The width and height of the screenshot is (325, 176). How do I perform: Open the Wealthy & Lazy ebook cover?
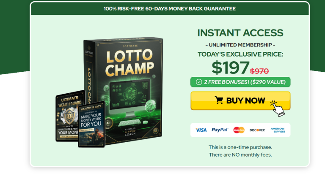point(91,124)
